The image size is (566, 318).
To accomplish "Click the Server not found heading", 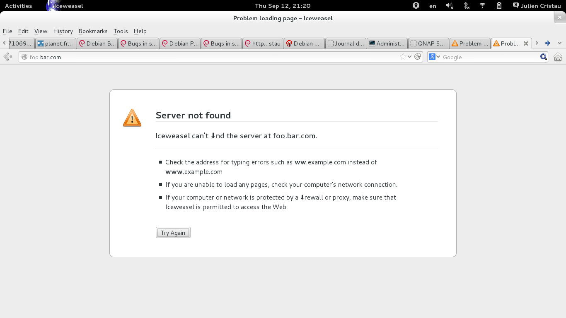I will pos(193,116).
